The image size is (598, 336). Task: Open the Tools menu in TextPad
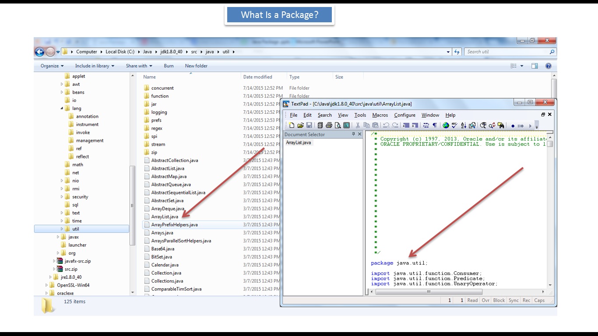[x=360, y=115]
